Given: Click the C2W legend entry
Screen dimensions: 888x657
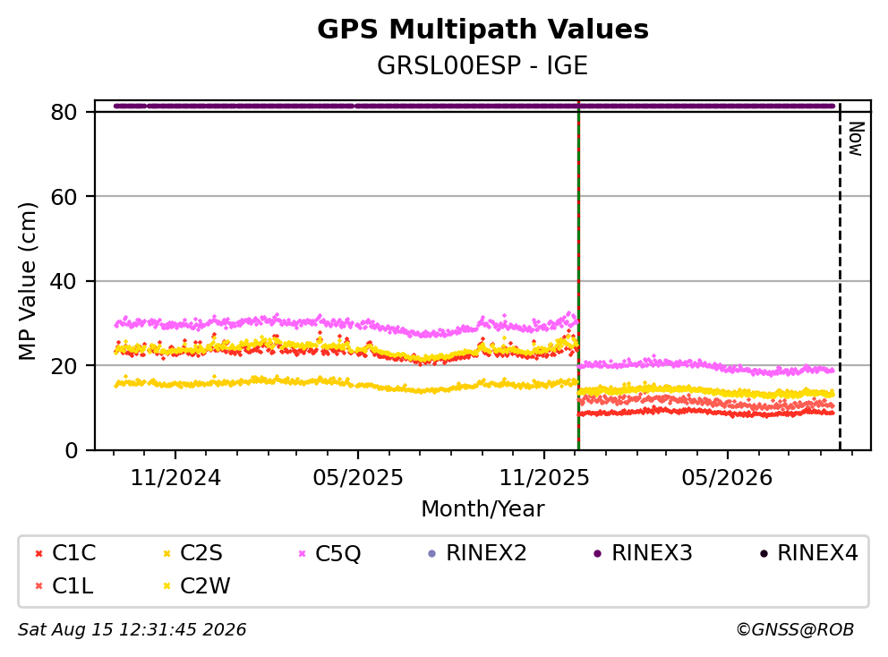Looking at the screenshot, I should [x=197, y=585].
